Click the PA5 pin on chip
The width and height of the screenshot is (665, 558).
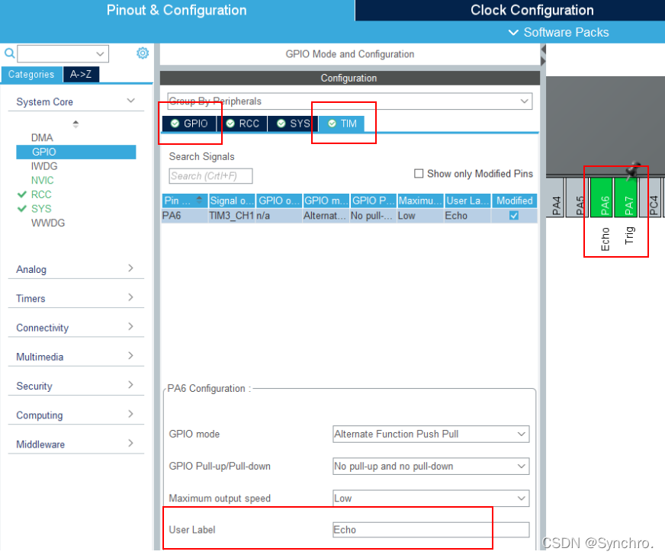click(x=577, y=197)
